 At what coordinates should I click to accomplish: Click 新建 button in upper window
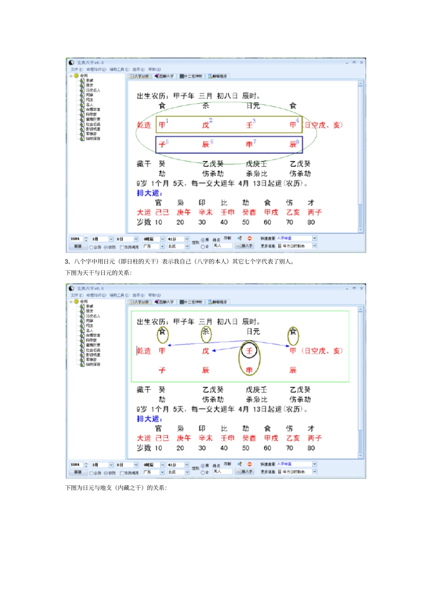click(78, 246)
